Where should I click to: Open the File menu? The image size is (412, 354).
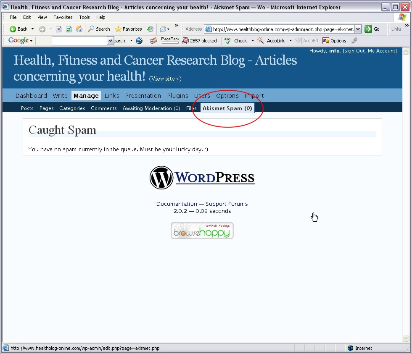(13, 17)
